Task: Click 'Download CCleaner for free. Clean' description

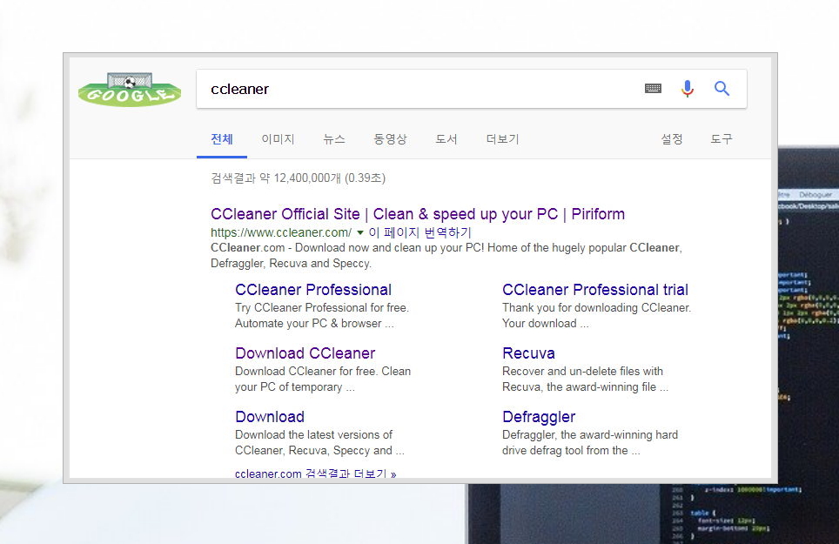Action: pyautogui.click(x=323, y=379)
